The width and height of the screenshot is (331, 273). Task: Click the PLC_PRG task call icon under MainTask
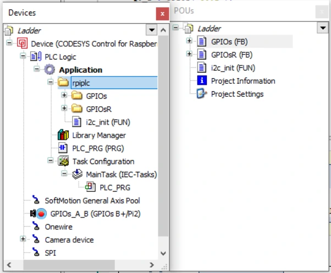90,187
